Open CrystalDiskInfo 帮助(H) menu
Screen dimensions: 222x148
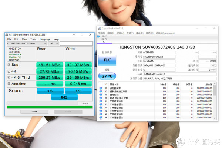(149, 33)
